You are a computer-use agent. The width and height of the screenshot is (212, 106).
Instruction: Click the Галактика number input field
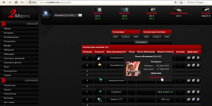coord(126,37)
